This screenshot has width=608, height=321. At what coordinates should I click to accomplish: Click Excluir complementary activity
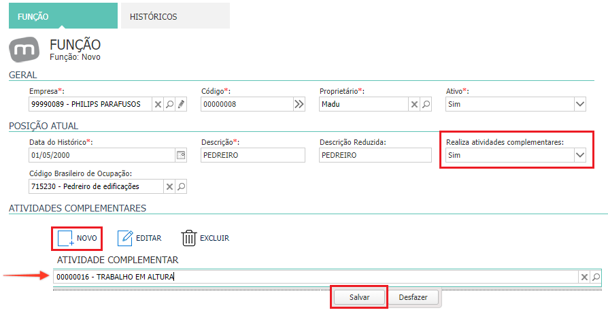[x=205, y=238]
